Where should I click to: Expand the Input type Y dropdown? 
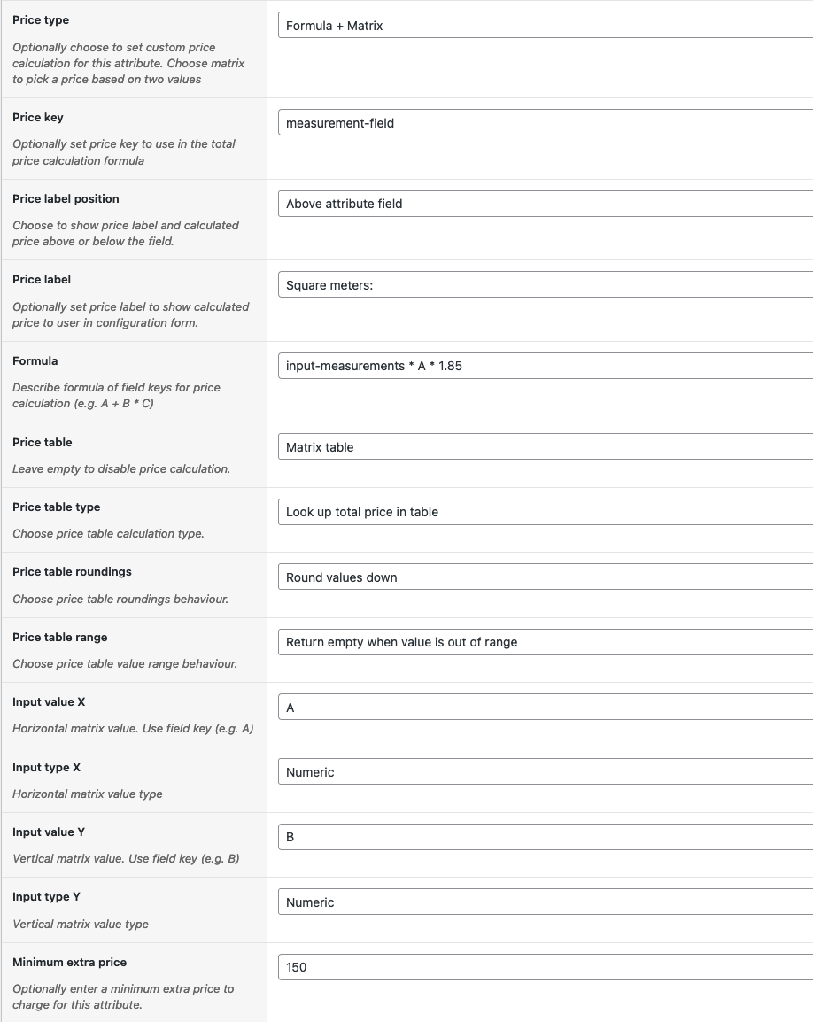[x=545, y=902]
